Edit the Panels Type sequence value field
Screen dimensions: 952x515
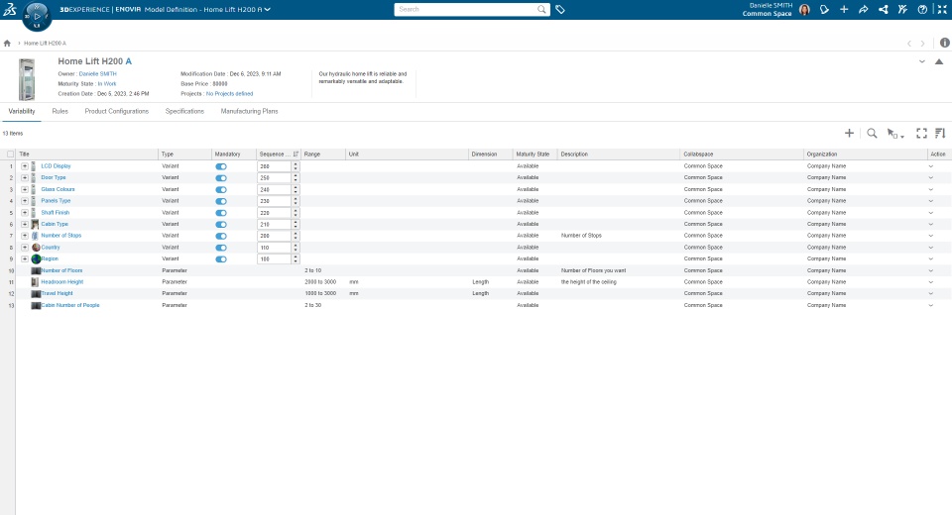(x=275, y=201)
